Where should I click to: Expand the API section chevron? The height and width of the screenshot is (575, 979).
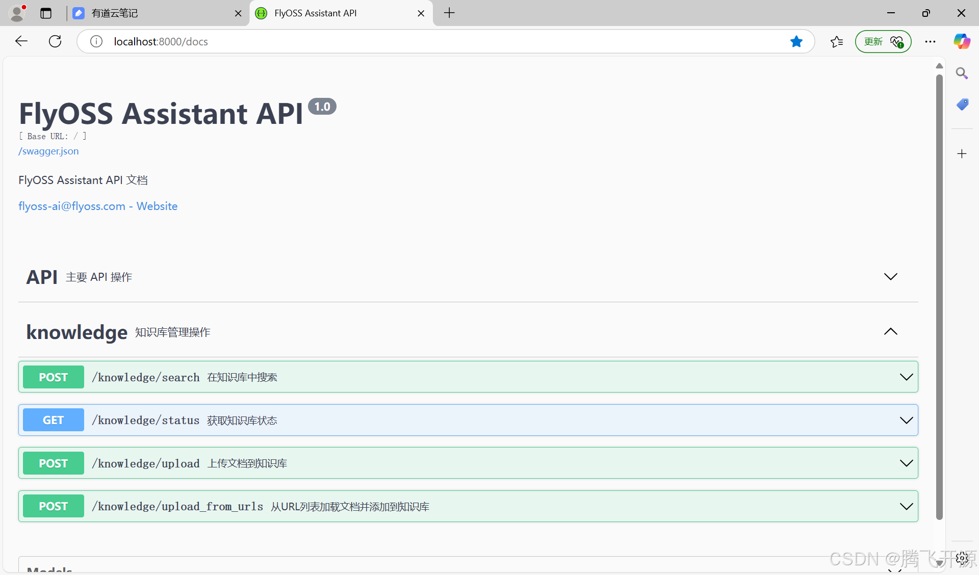click(x=890, y=277)
